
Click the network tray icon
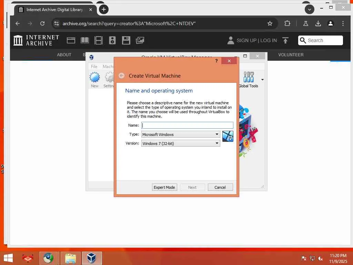pyautogui.click(x=312, y=258)
